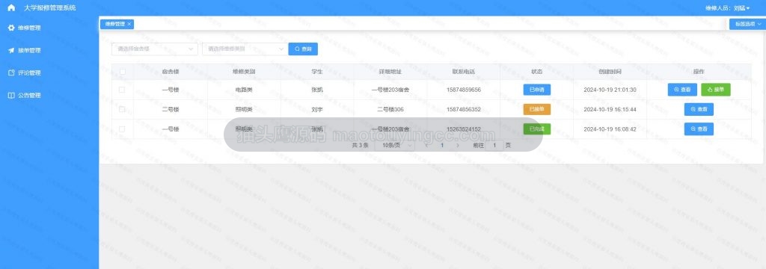766x269 pixels.
Task: Click the previous page arrow
Action: pyautogui.click(x=426, y=146)
